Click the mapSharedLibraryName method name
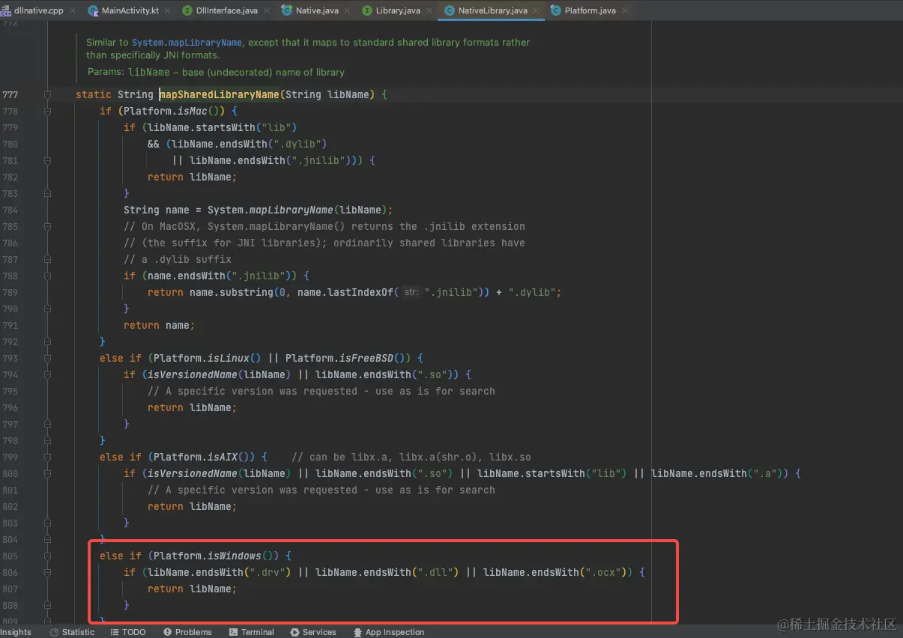Viewport: 903px width, 638px height. pos(220,95)
